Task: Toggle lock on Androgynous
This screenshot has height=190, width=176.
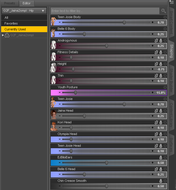Action: 161,41
